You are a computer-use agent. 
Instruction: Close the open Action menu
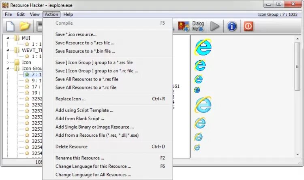(51, 14)
